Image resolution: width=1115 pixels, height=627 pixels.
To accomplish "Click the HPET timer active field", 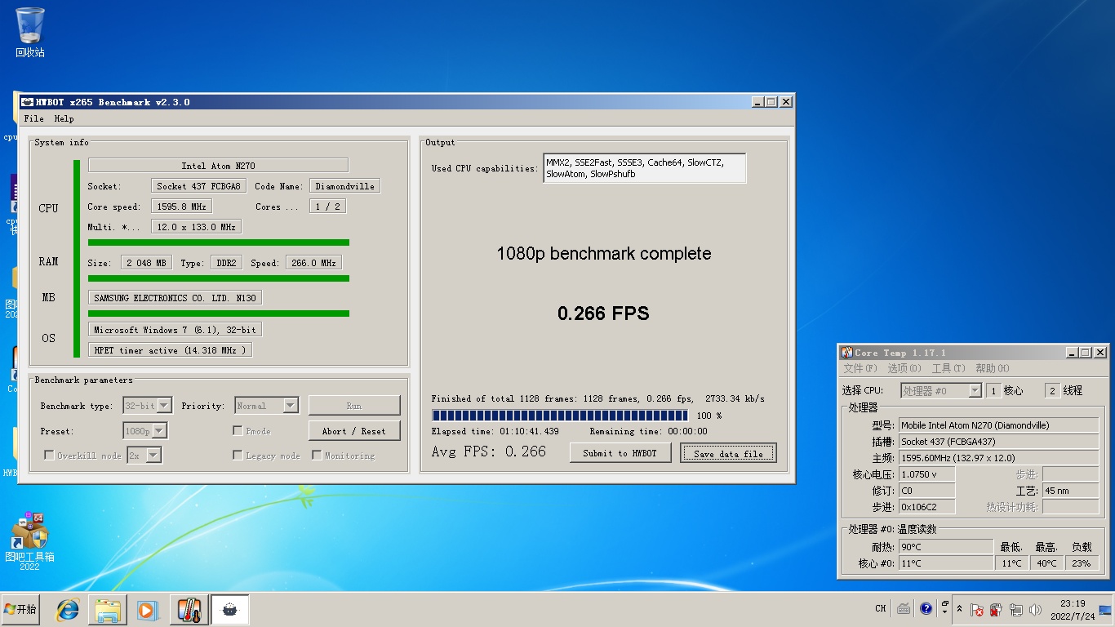I will [x=170, y=350].
